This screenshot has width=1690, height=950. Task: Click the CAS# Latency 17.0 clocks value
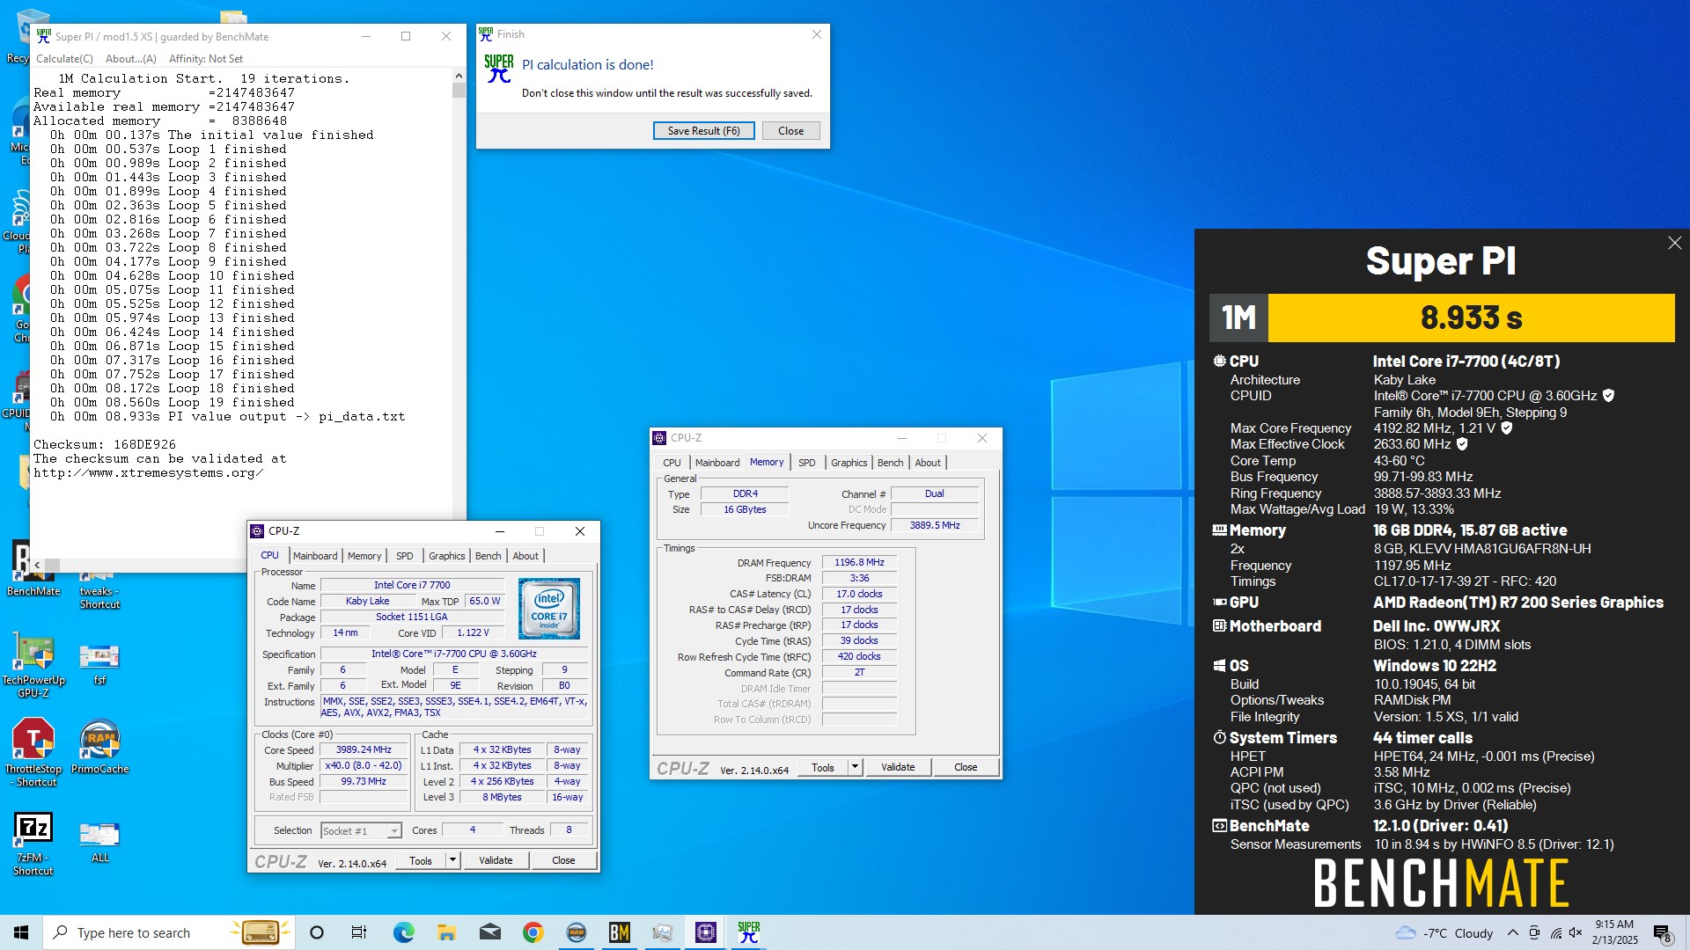[x=859, y=594]
